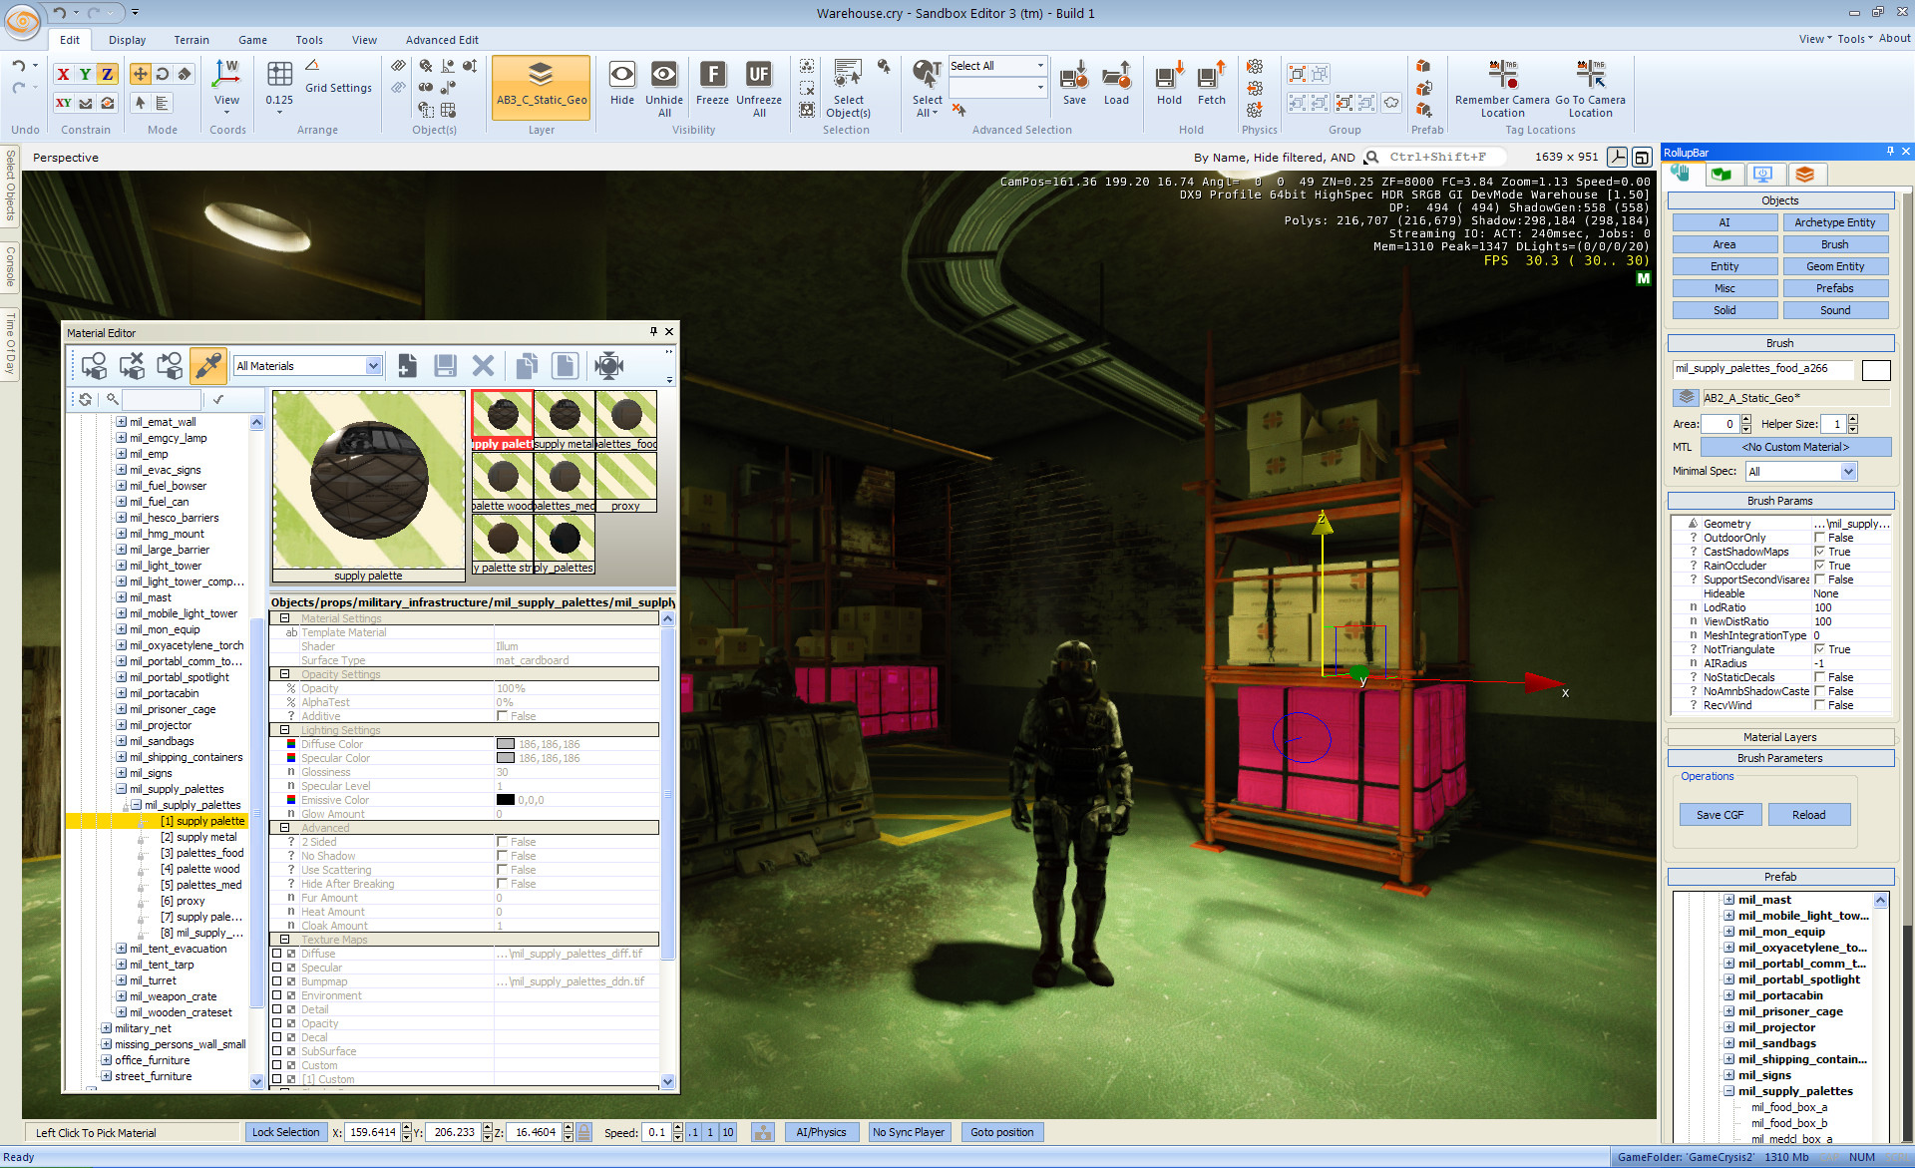Lock constraint to Y axis
This screenshot has height=1168, width=1915.
click(x=85, y=74)
